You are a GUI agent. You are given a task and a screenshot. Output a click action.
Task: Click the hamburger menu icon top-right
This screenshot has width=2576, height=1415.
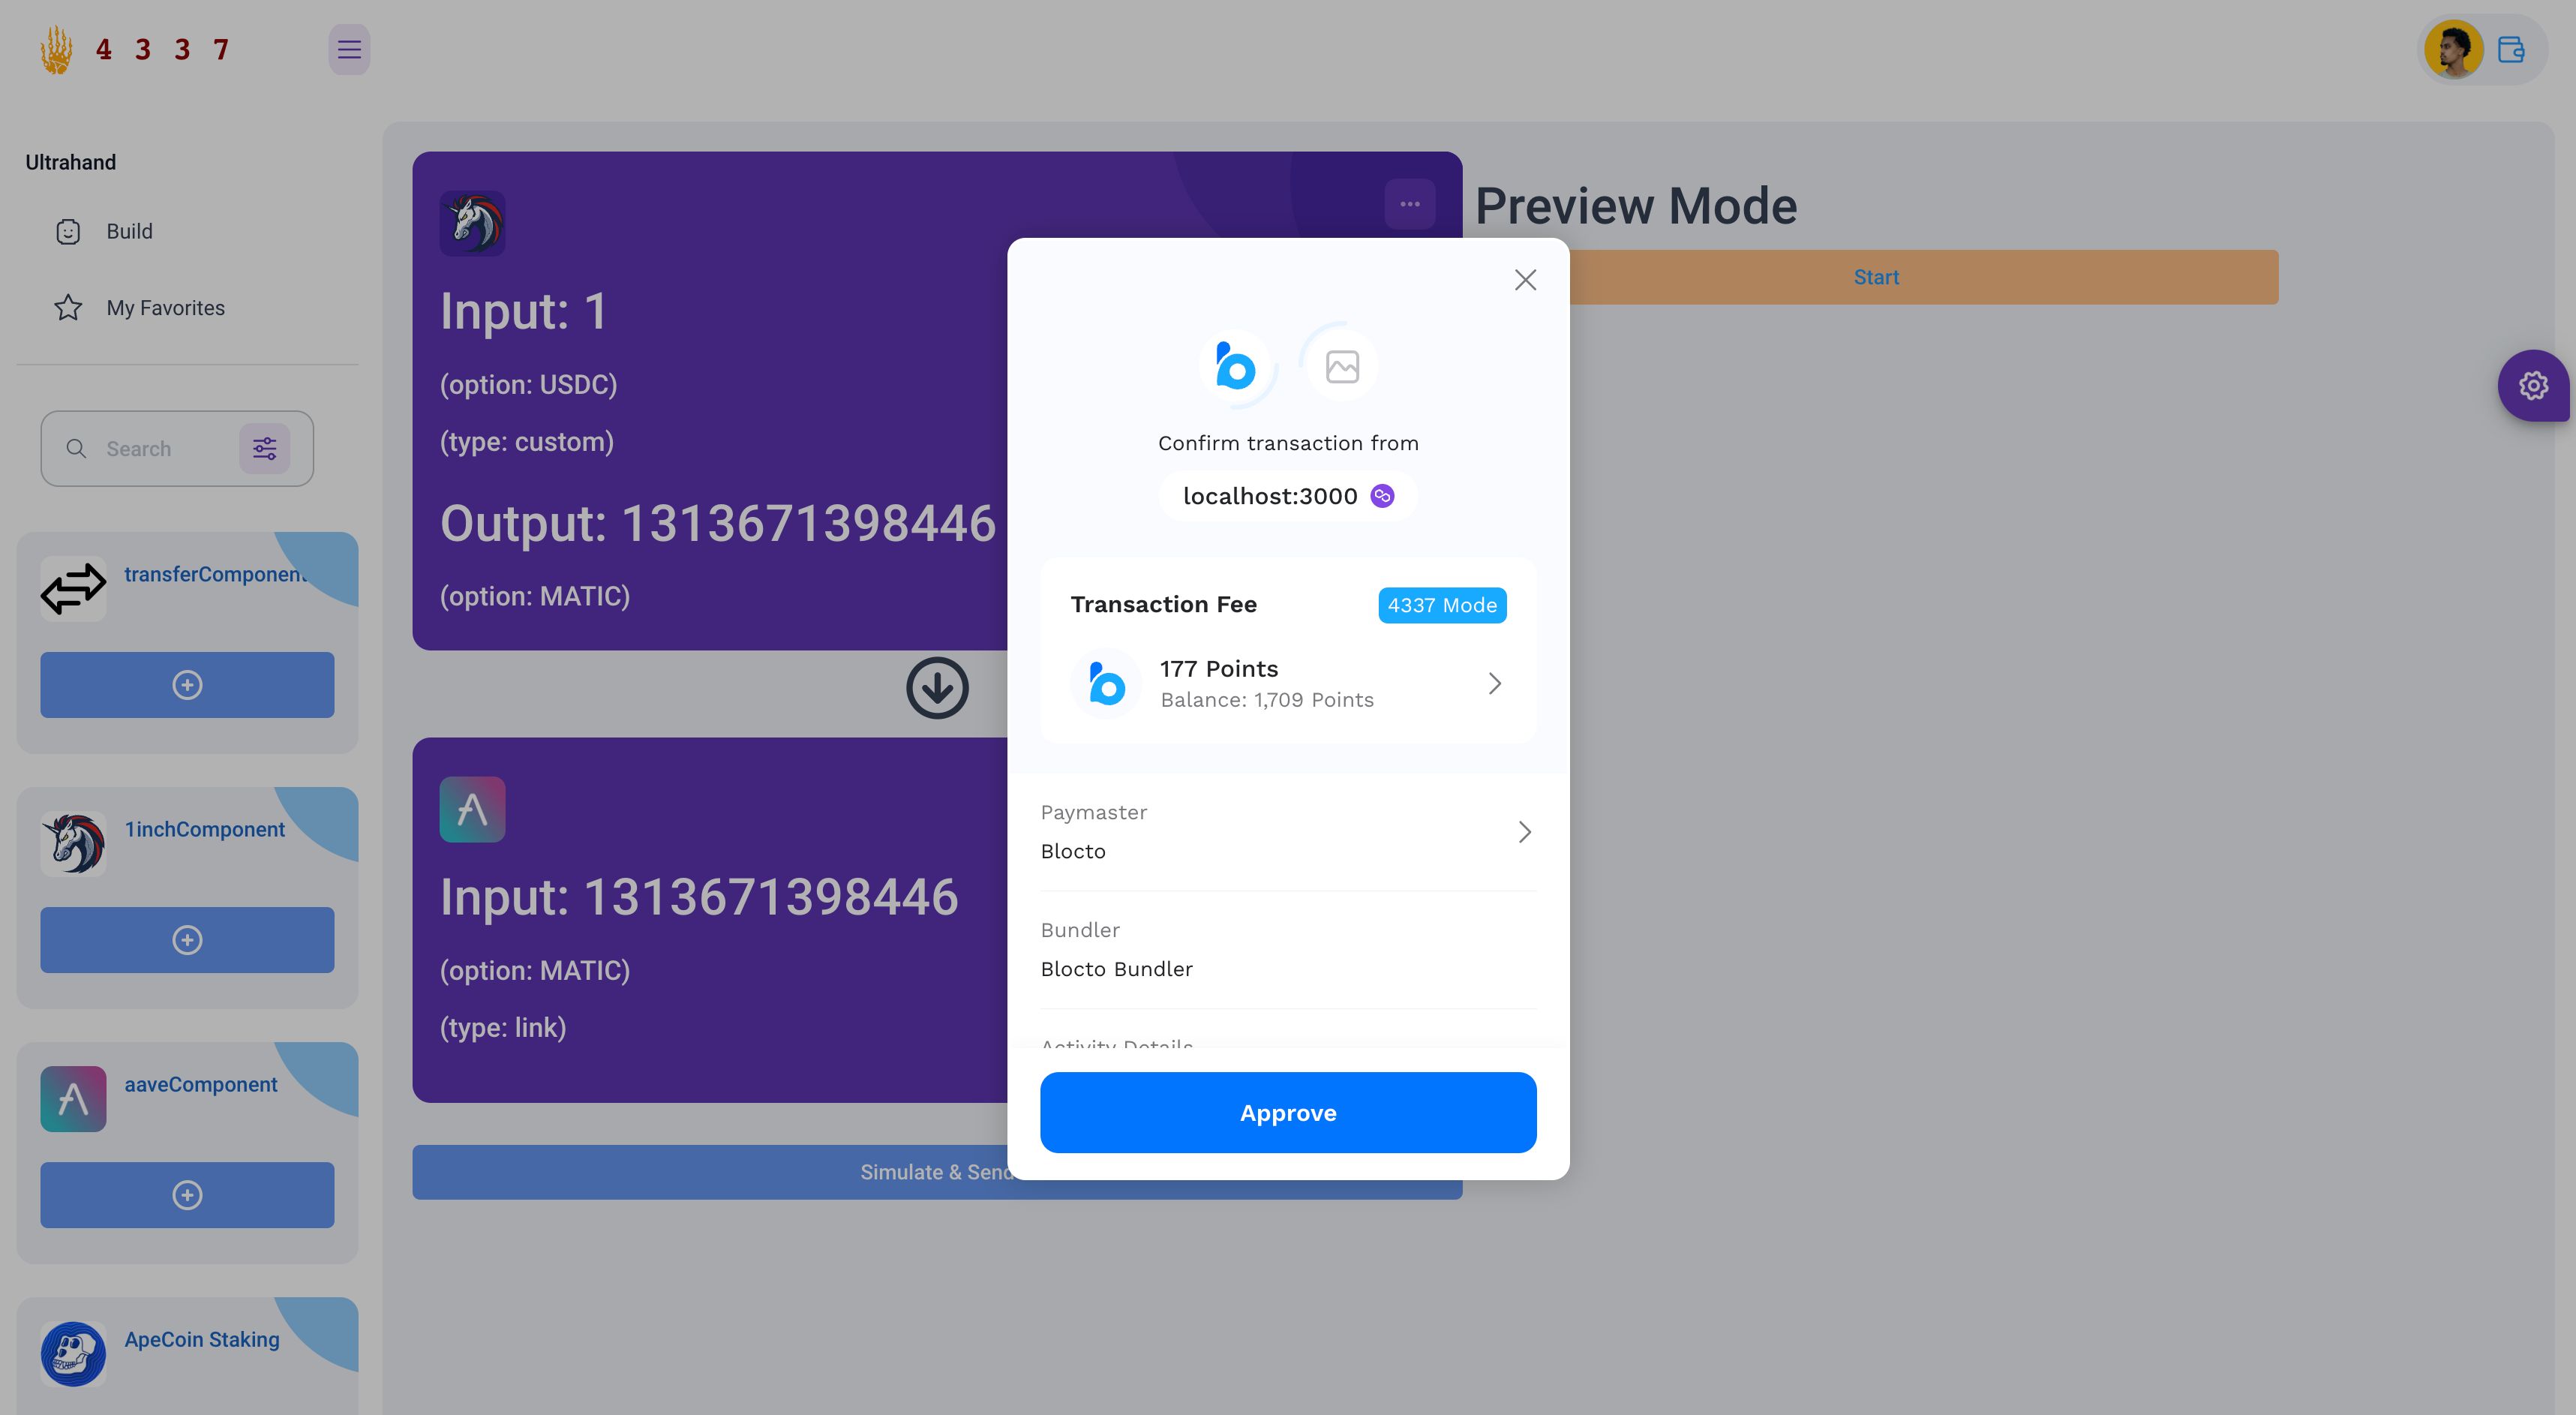tap(347, 49)
